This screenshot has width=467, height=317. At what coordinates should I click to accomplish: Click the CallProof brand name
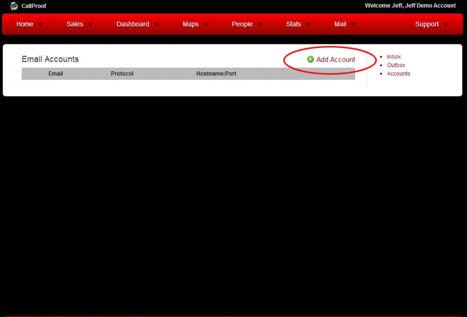coord(34,6)
